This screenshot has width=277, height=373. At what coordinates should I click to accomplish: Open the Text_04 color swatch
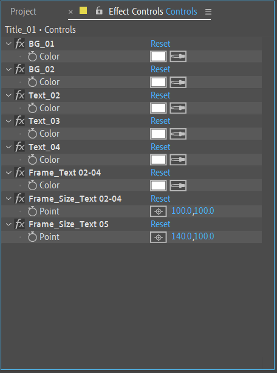point(159,160)
